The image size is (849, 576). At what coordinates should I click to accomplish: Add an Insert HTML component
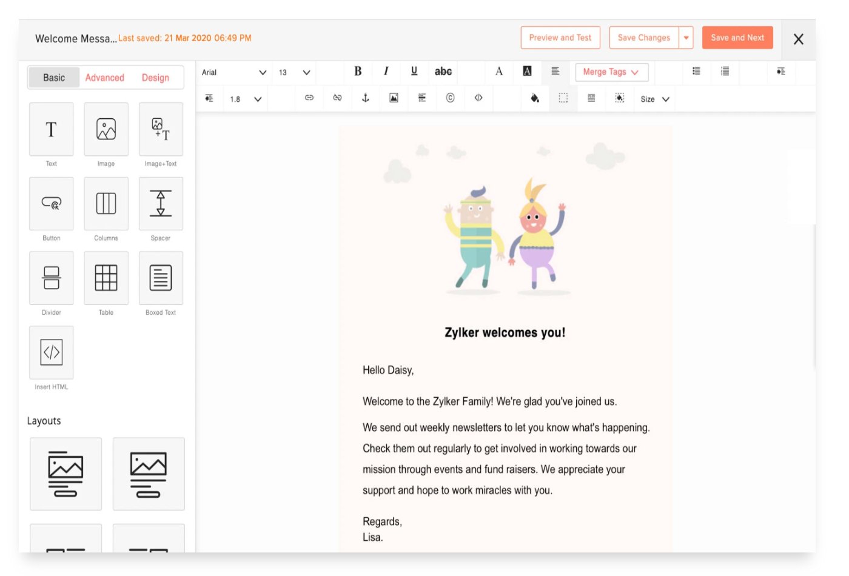pyautogui.click(x=52, y=353)
